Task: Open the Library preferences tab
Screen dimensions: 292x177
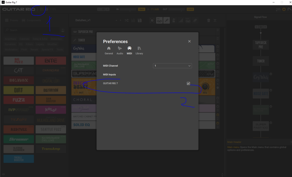Action: click(x=139, y=51)
